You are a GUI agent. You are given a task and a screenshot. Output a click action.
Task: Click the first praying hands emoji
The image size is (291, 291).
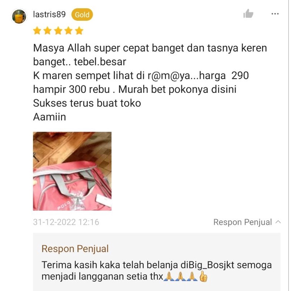click(x=169, y=276)
